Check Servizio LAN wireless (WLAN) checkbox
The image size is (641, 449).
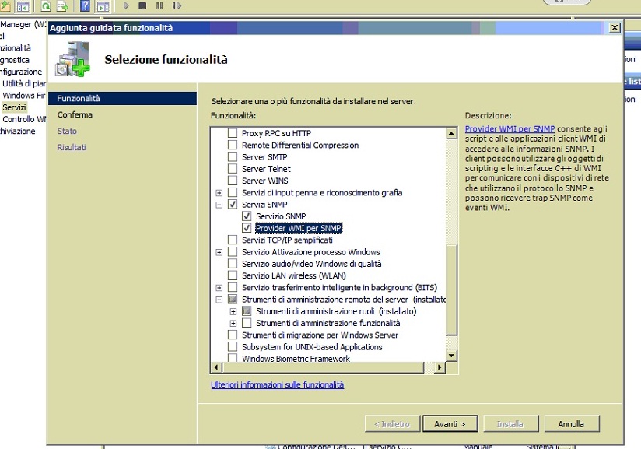[x=233, y=275]
